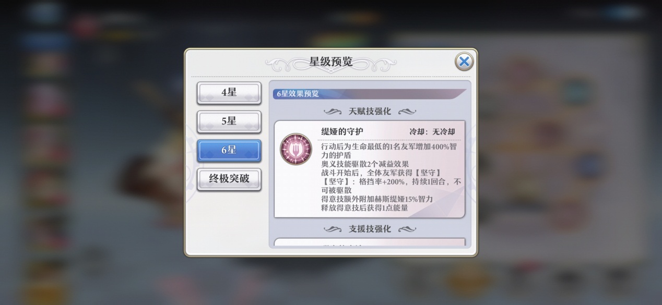Click the left flourish beside 天赋技强化
662x305 pixels.
pyautogui.click(x=333, y=112)
